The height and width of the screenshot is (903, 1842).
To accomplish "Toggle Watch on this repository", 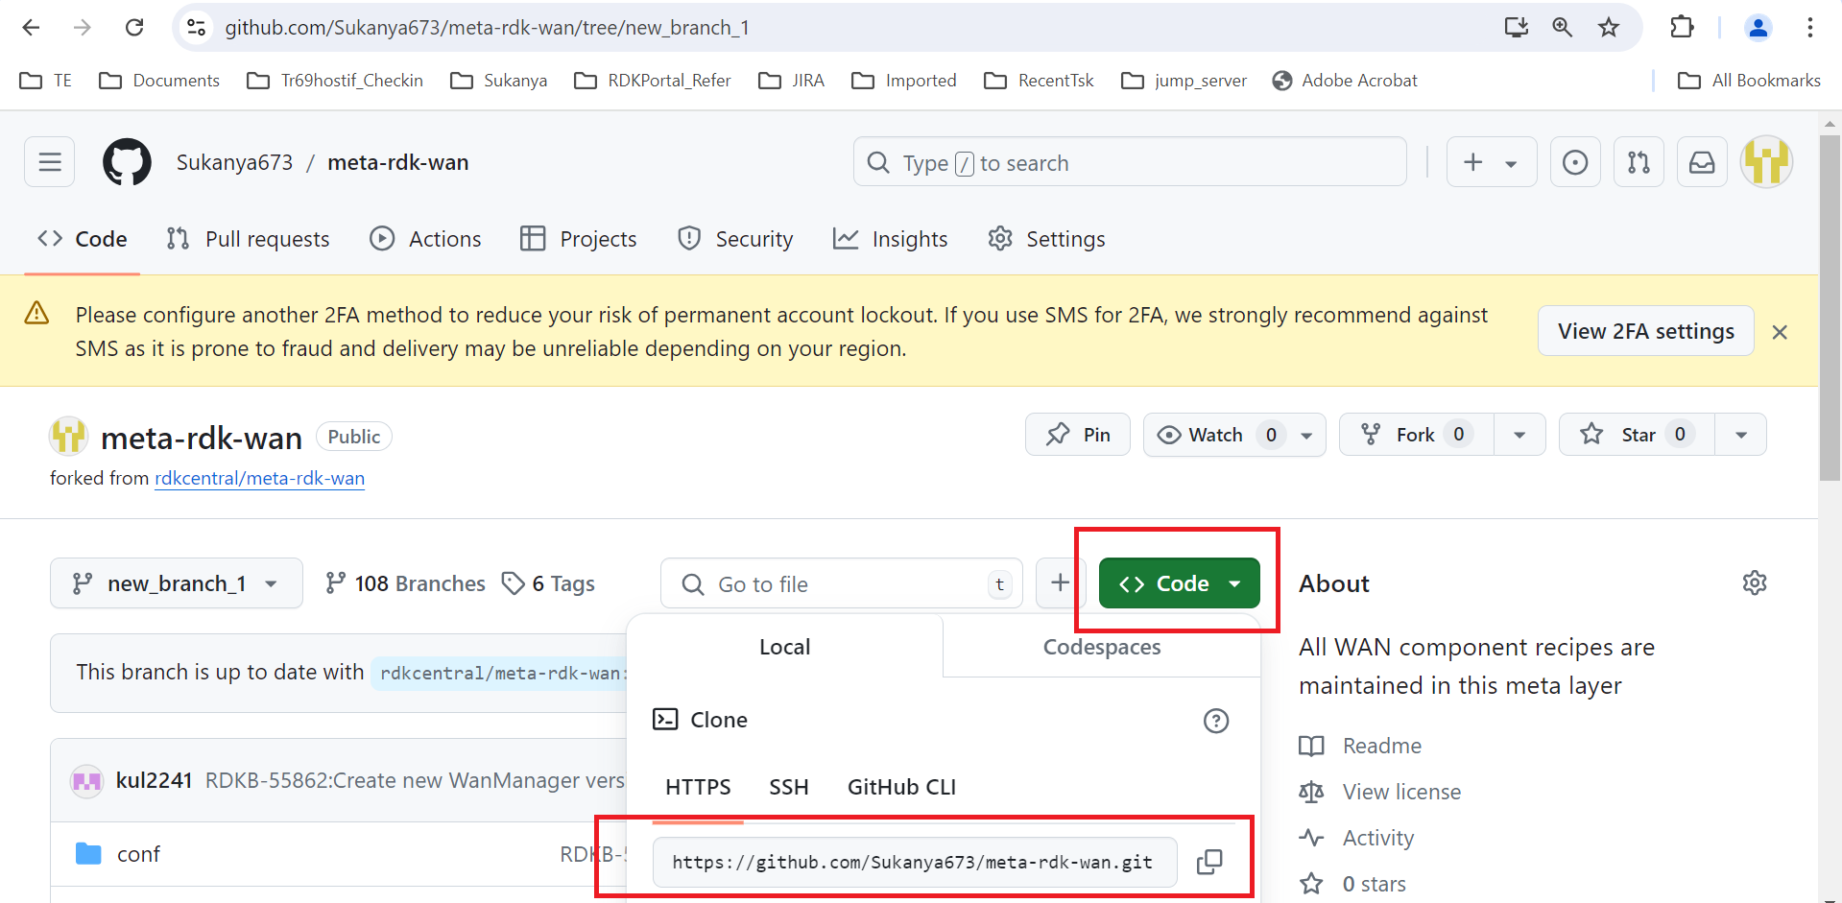I will pos(1216,435).
